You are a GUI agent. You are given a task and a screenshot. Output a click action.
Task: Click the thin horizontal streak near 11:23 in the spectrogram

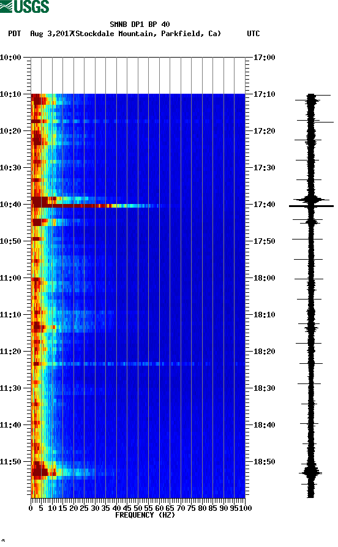[x=138, y=364]
